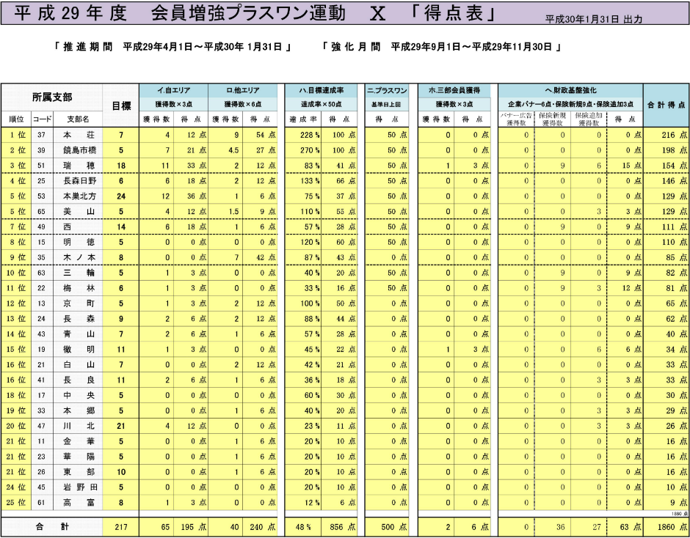Click the 支部名 subheader cell

point(78,119)
